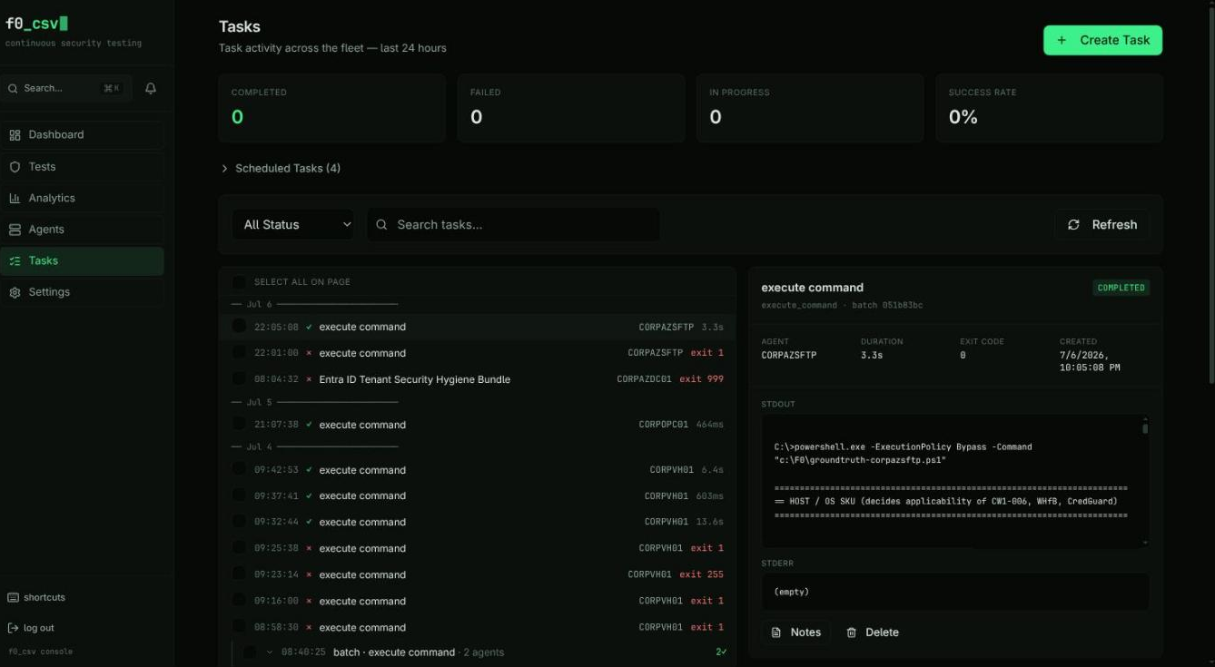Check the 22:05:08 execute command task
1215x667 pixels.
tap(239, 326)
